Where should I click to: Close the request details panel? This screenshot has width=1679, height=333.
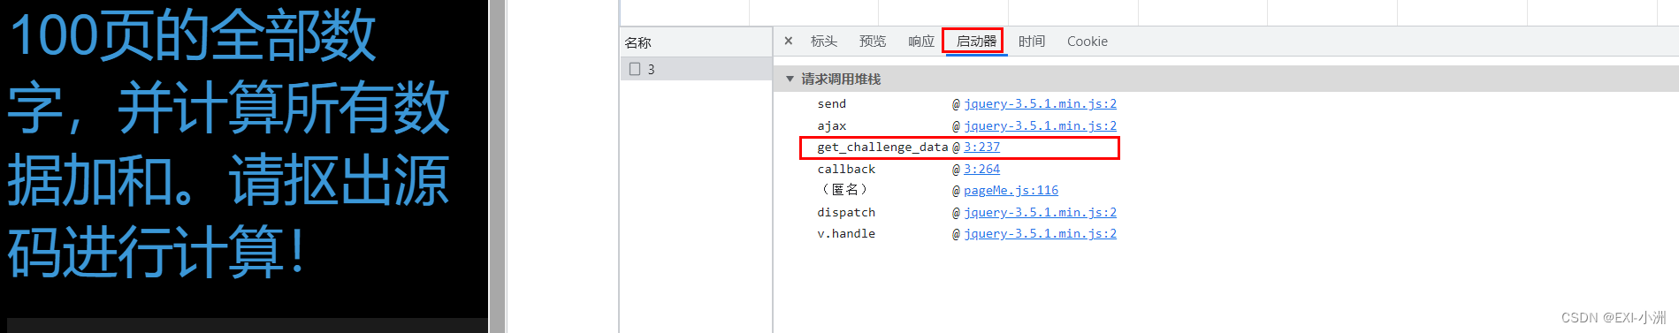click(x=789, y=41)
